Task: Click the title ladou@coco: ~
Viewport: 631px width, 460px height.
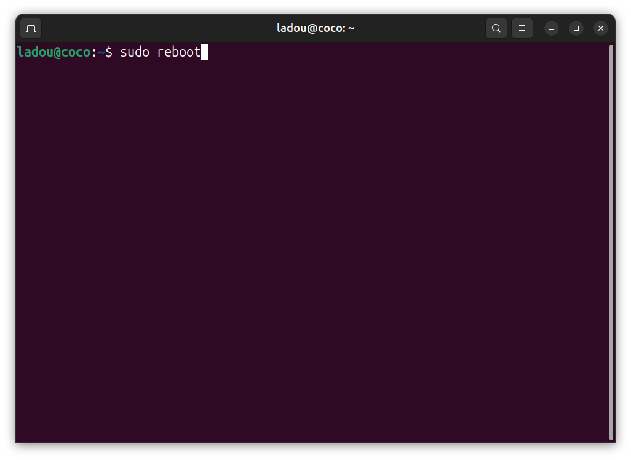Action: pyautogui.click(x=315, y=28)
